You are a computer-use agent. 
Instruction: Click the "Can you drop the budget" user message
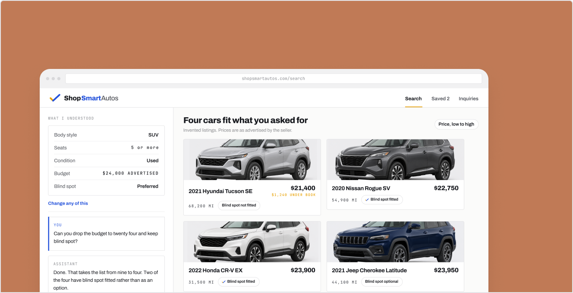[x=106, y=234]
